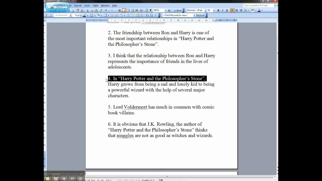Apply the Highlight color marker
Screen dimensions: 322x181
click(x=253, y=10)
